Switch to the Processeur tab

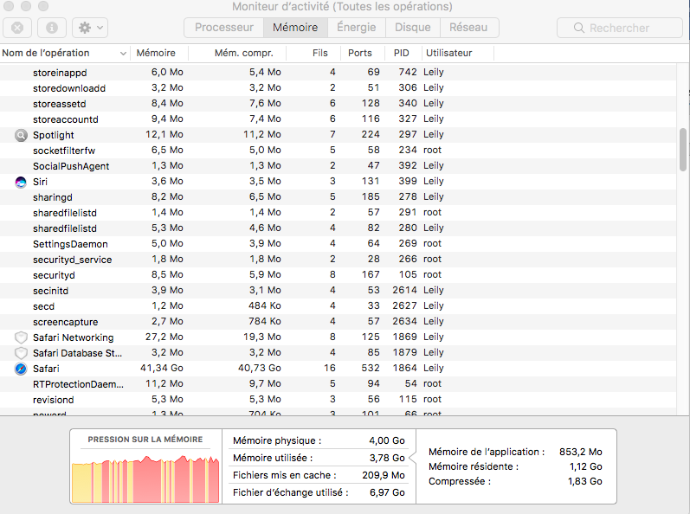pyautogui.click(x=223, y=28)
